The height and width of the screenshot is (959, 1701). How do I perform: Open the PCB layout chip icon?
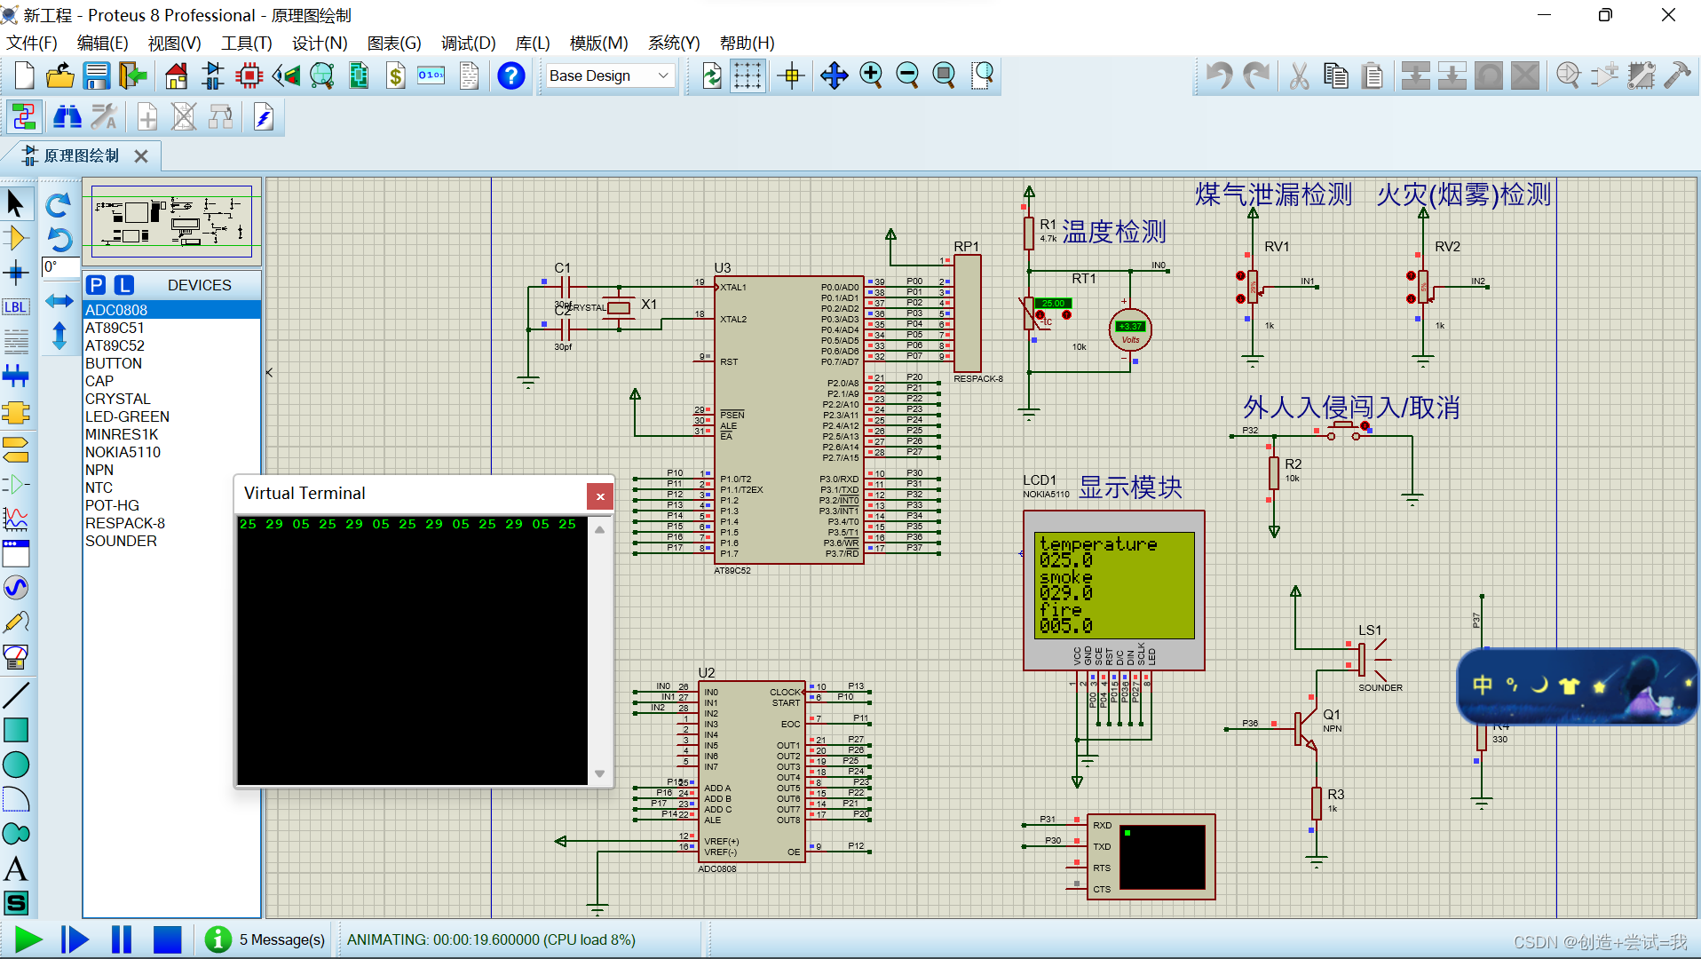249,76
